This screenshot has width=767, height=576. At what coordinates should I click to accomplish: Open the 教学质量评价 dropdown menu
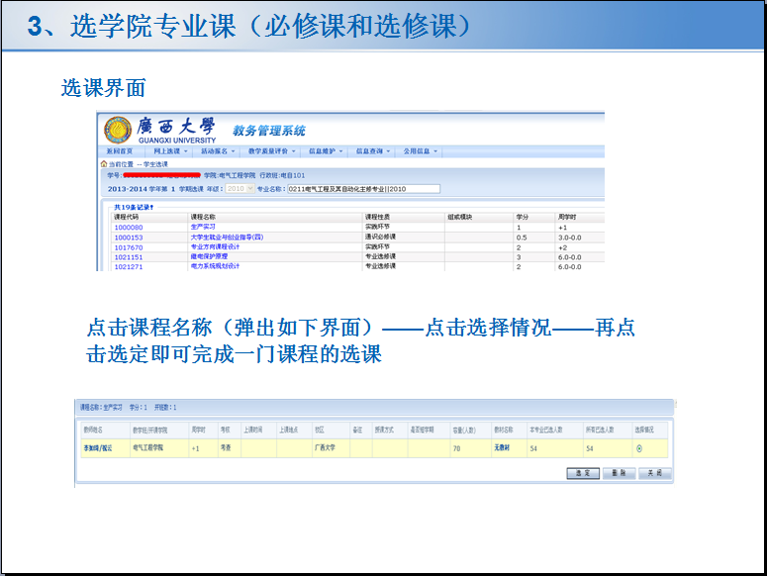point(271,151)
